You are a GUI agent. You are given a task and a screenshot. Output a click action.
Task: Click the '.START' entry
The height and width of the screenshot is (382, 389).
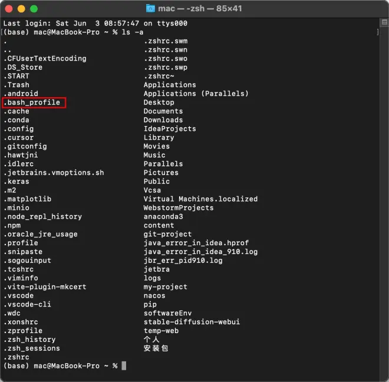coord(17,76)
